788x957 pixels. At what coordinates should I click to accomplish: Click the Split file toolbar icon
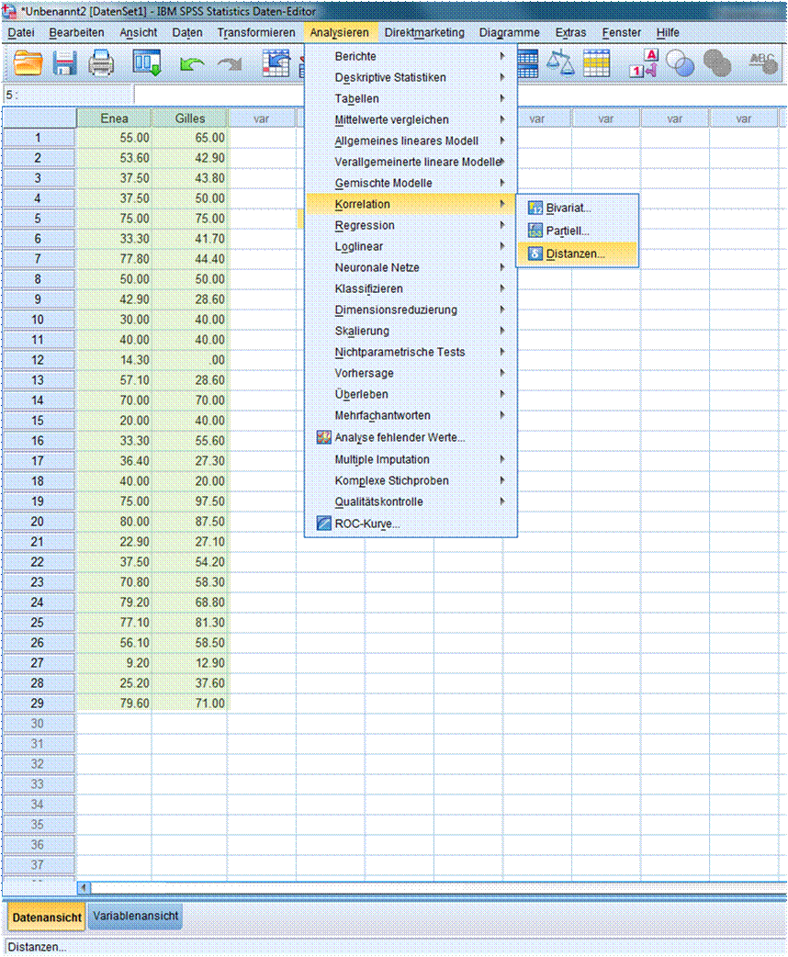[x=527, y=62]
